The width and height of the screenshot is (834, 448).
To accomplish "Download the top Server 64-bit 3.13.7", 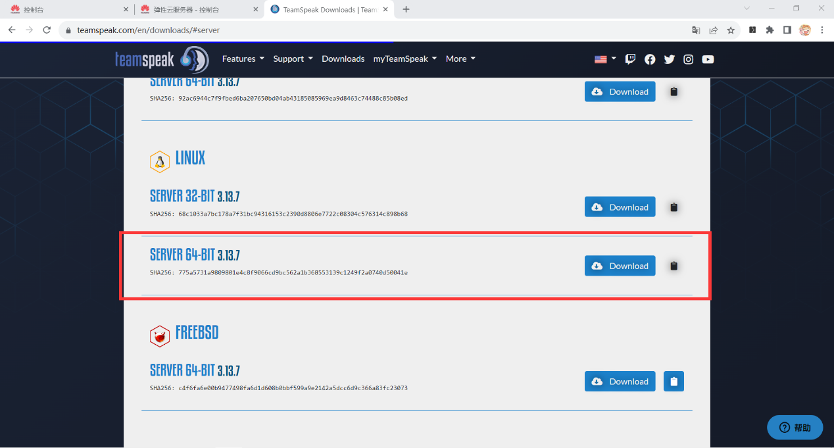I will pyautogui.click(x=620, y=92).
